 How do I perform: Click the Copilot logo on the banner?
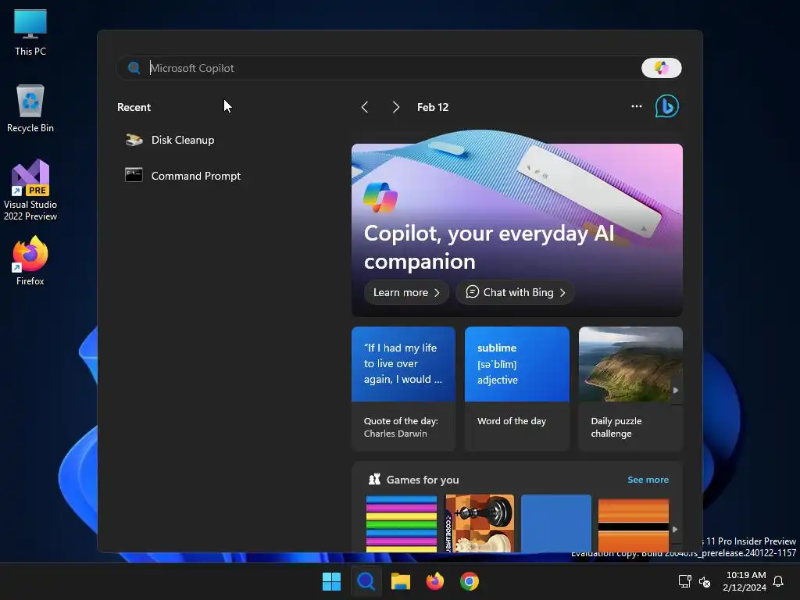click(x=380, y=198)
